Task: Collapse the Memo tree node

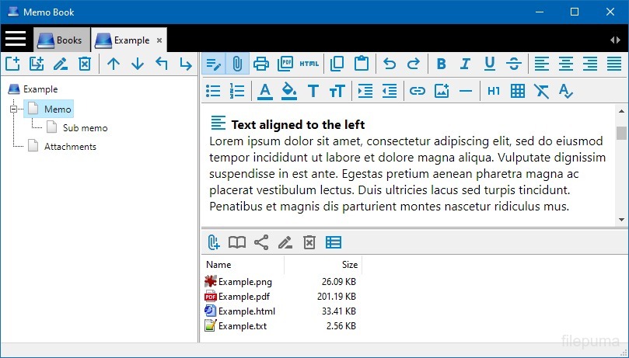Action: (13, 109)
